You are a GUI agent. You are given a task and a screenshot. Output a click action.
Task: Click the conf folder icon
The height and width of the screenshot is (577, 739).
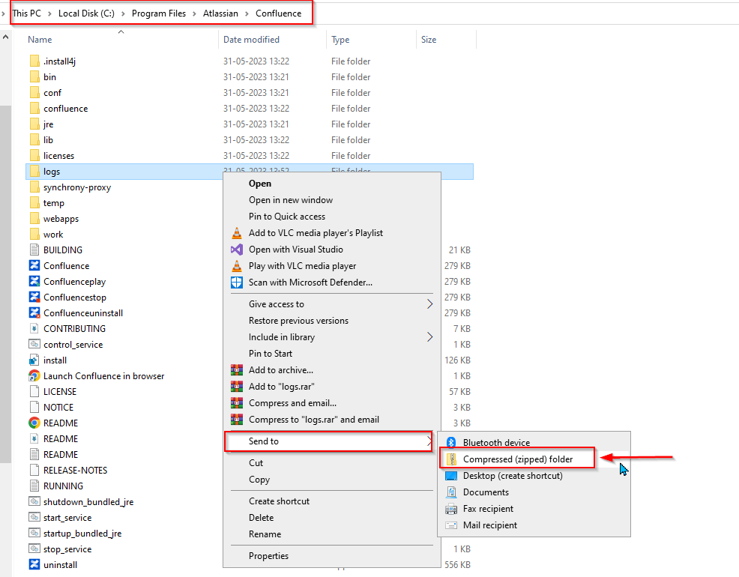pyautogui.click(x=34, y=93)
